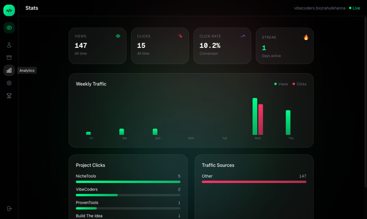Viewport: 367px width, 219px height.
Task: Toggle the Live status indicator
Action: pos(354,8)
